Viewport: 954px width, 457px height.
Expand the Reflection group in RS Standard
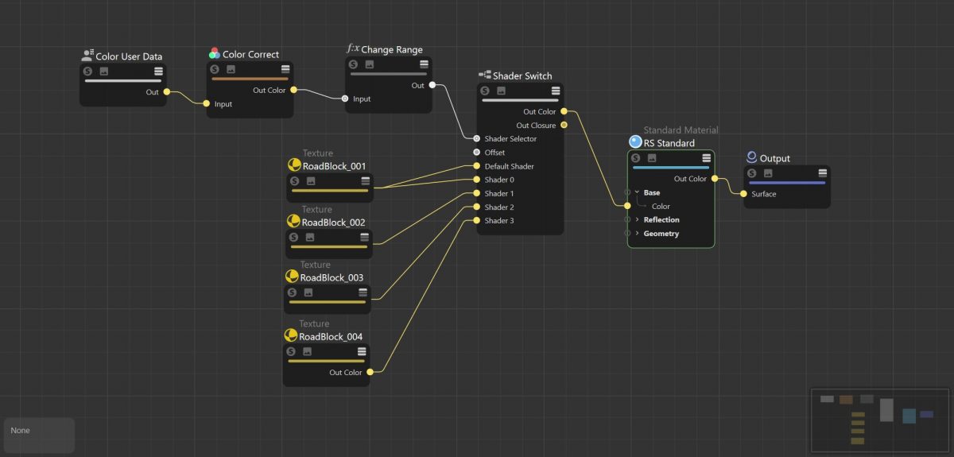(x=637, y=219)
